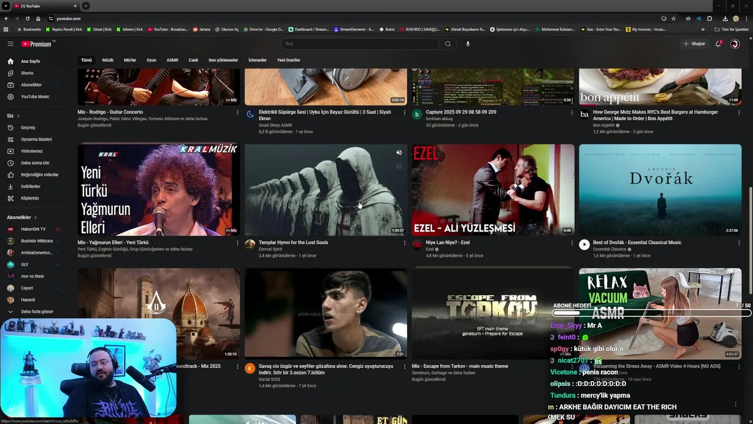Open Klipleriniz in the sidebar
753x424 pixels.
(x=29, y=198)
